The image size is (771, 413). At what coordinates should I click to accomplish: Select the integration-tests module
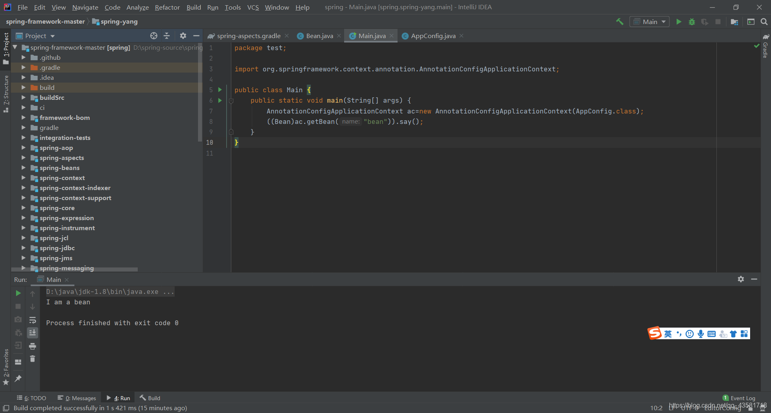click(x=65, y=138)
